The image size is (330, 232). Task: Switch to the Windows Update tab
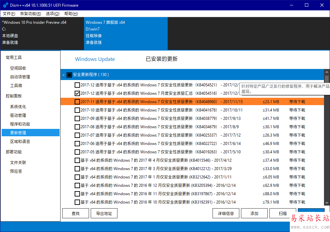click(x=95, y=59)
